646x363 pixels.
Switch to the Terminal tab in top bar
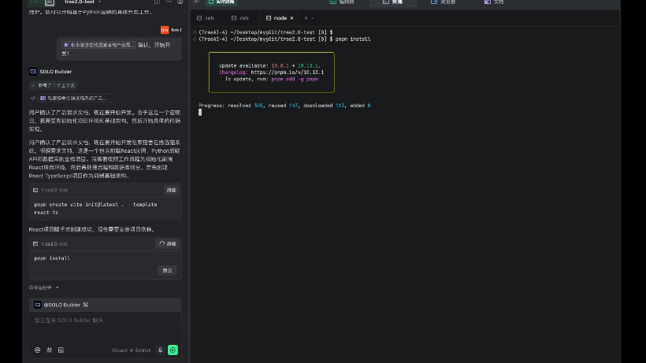392,2
